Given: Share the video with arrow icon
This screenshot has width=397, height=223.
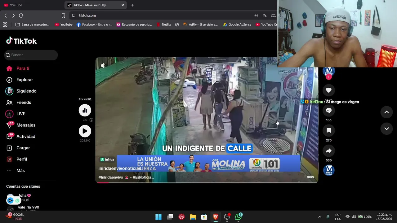Looking at the screenshot, I should pyautogui.click(x=329, y=151).
